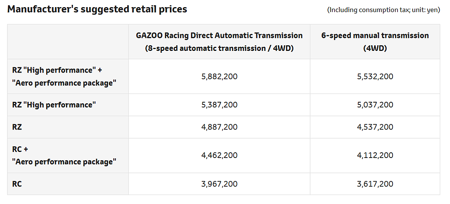Viewport: 450px width, 204px height.
Task: Click the plain RZ row label
Action: (17, 127)
